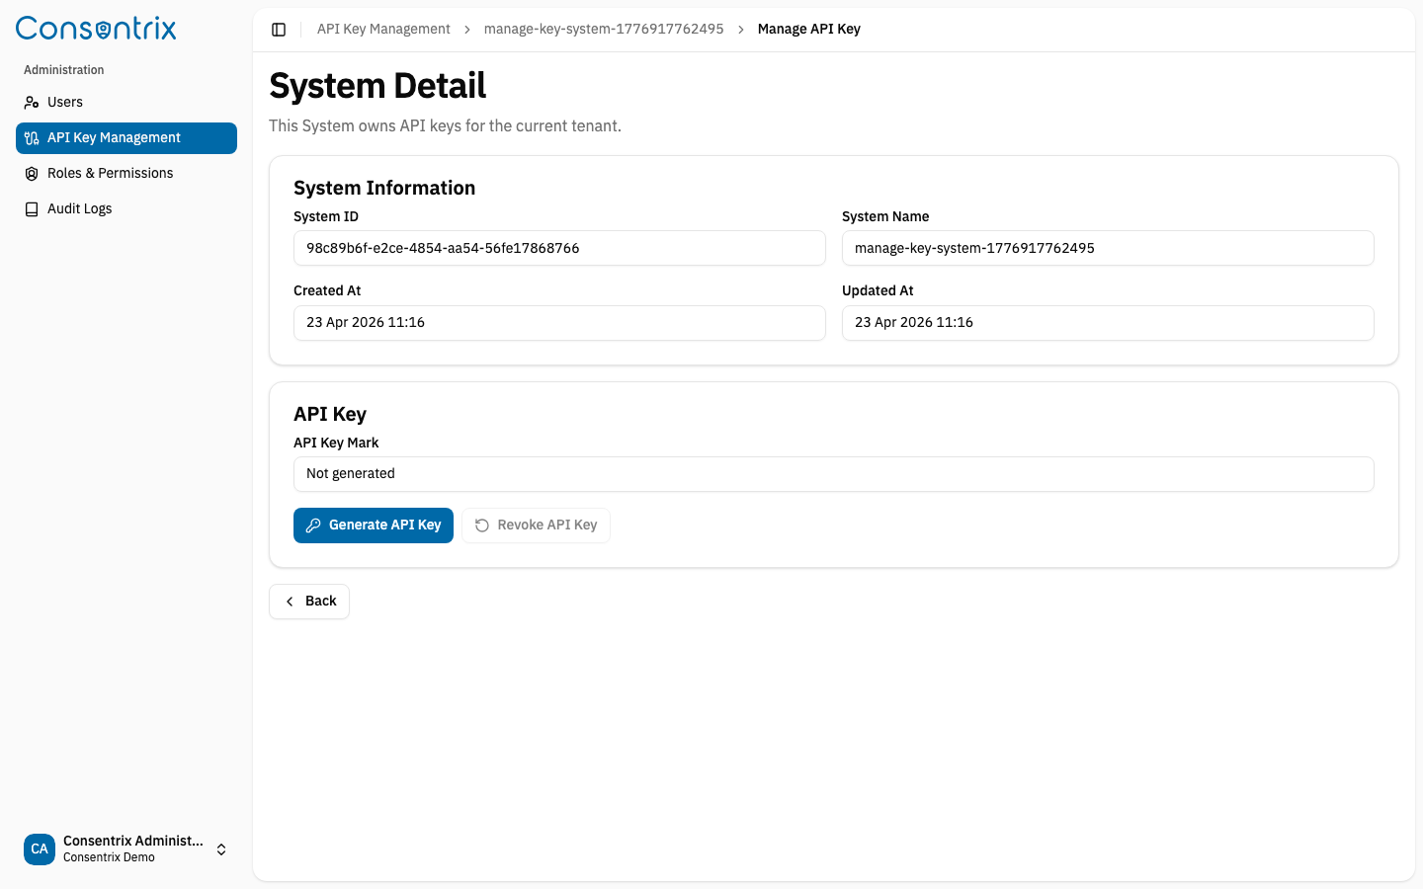Image resolution: width=1423 pixels, height=889 pixels.
Task: Go to Audit Logs
Action: click(126, 209)
